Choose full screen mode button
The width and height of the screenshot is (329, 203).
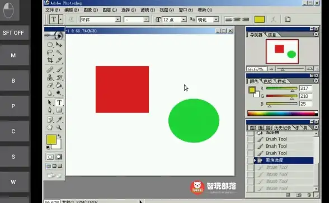pyautogui.click(x=60, y=166)
